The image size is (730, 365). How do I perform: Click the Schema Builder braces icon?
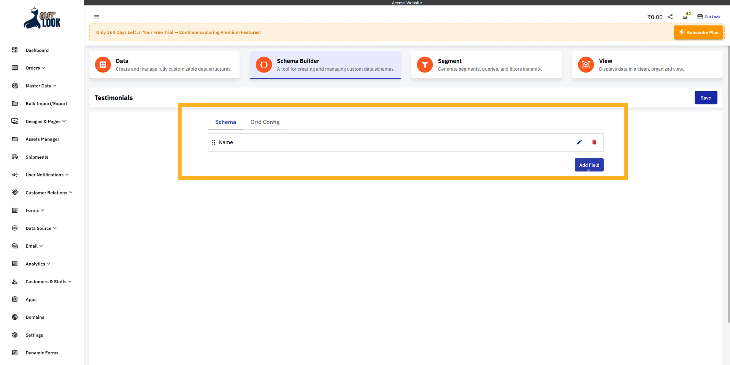click(x=264, y=65)
